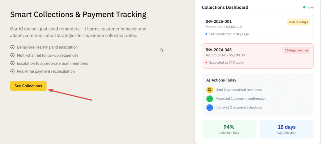Select the 94% Collection Rate tile

tap(229, 129)
